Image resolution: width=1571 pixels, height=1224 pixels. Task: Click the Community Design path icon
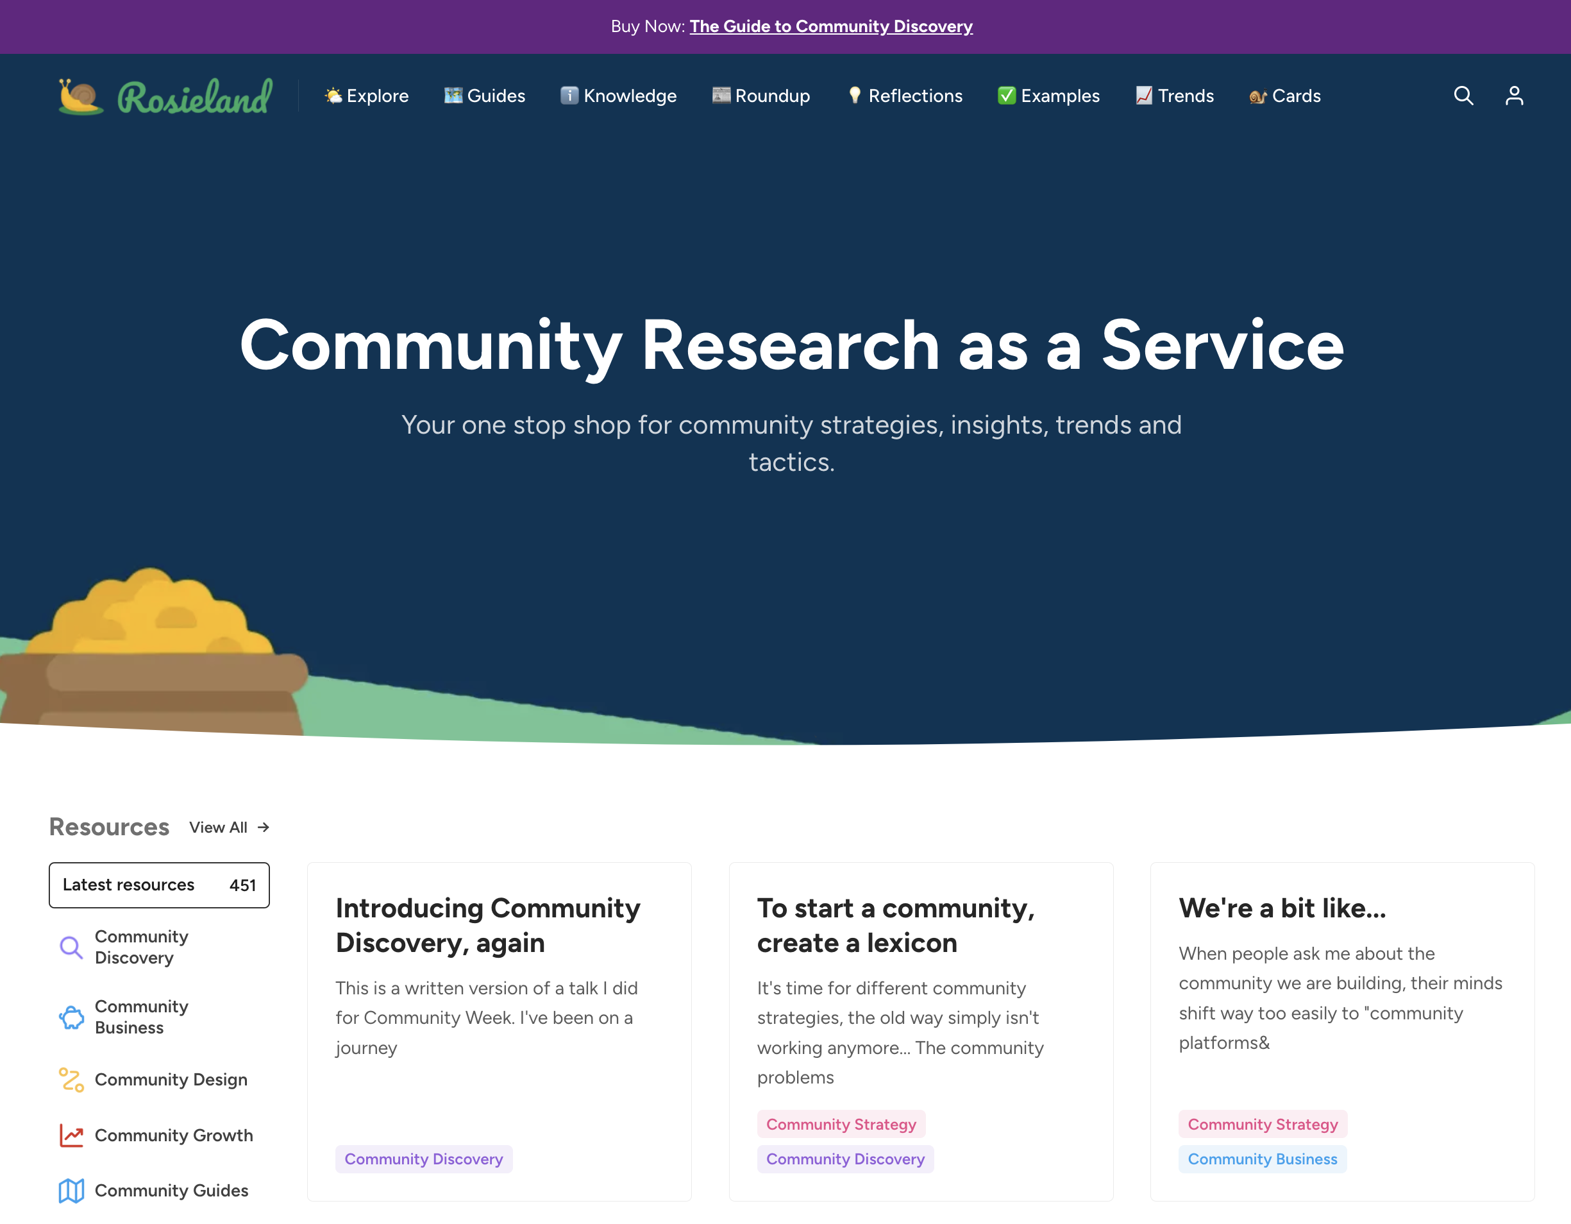[x=71, y=1080]
